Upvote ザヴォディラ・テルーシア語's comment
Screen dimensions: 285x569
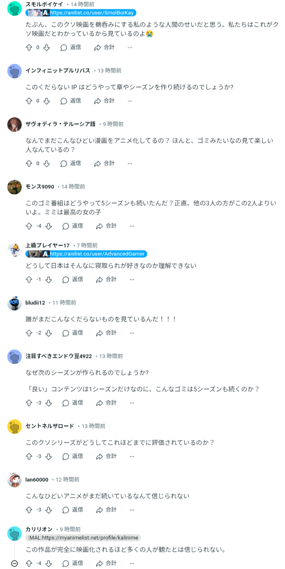29,163
